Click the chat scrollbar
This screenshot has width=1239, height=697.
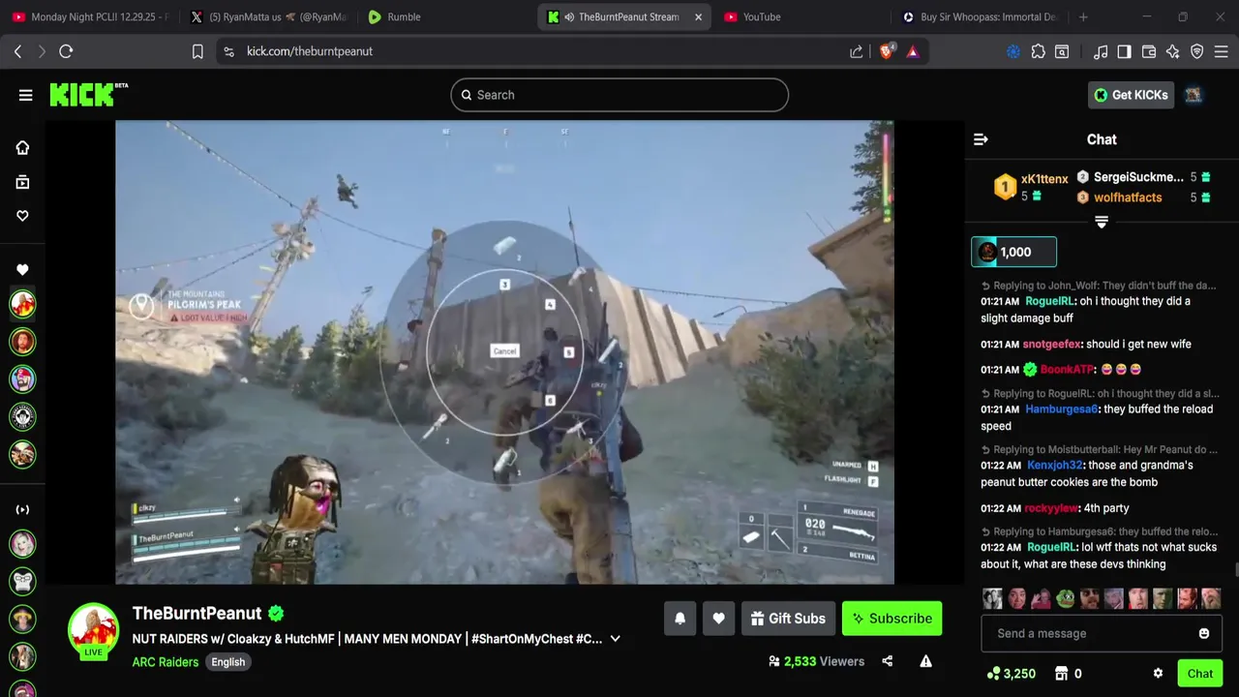[1235, 571]
